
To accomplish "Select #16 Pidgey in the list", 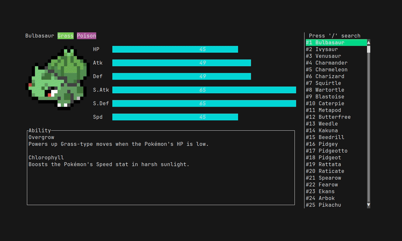I will point(336,144).
